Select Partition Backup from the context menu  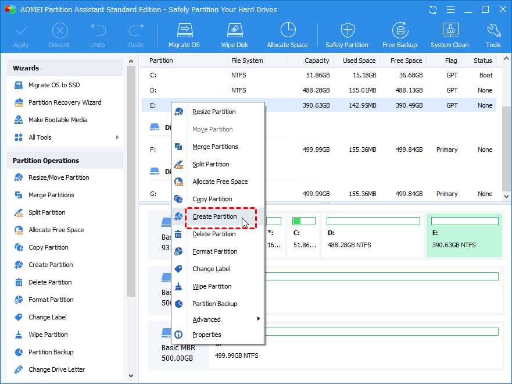point(218,304)
